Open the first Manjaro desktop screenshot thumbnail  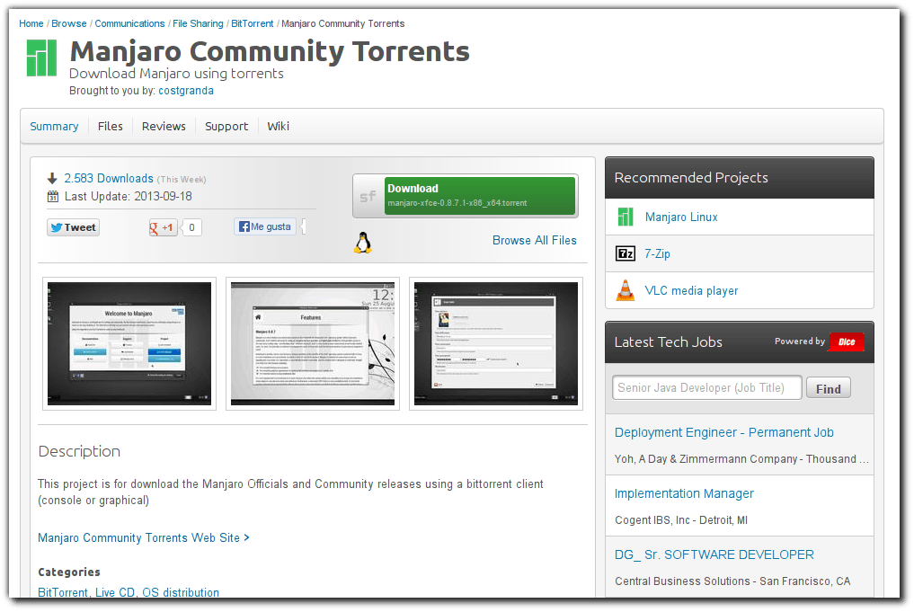pos(129,343)
